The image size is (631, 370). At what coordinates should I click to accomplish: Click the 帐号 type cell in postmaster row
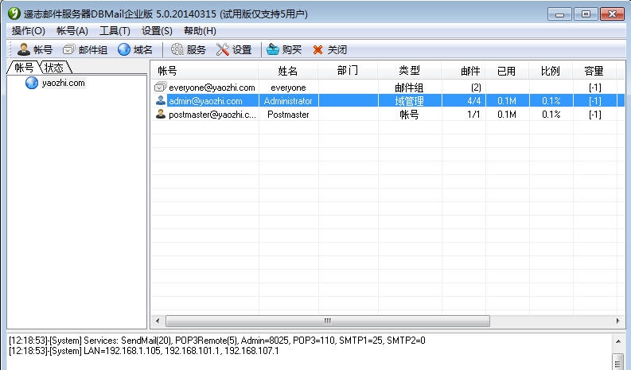(x=409, y=115)
